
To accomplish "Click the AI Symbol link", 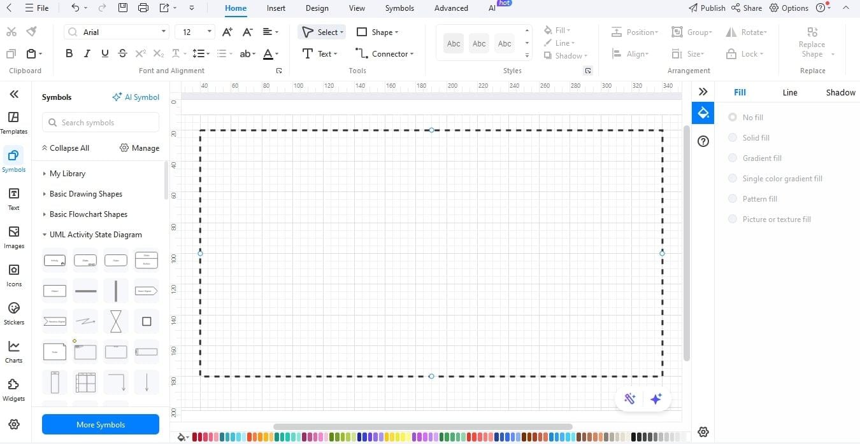I will (136, 97).
